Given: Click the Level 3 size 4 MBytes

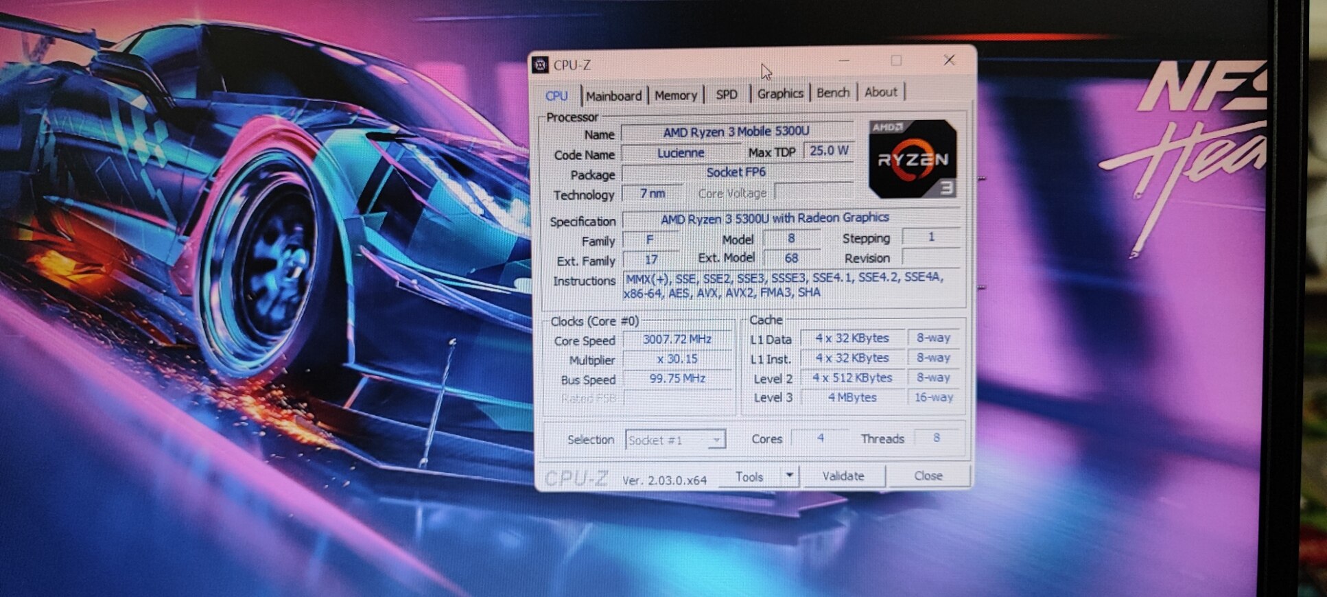Looking at the screenshot, I should 852,397.
